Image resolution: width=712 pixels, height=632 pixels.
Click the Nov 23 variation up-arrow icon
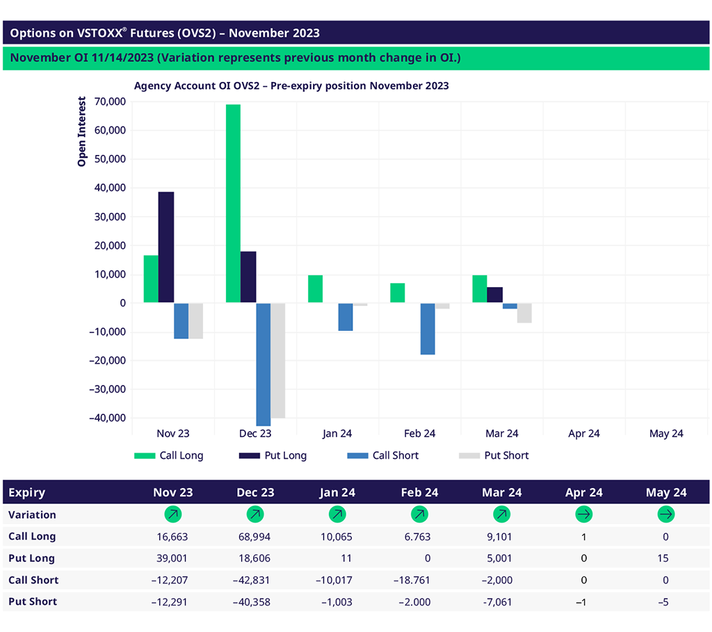click(172, 514)
